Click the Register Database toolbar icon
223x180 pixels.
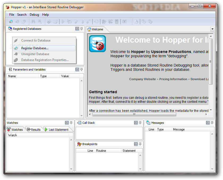[x=11, y=22]
